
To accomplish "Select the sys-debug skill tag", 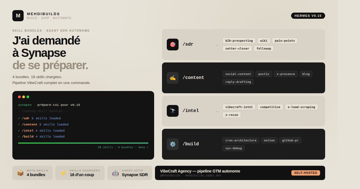I will pos(233,148).
